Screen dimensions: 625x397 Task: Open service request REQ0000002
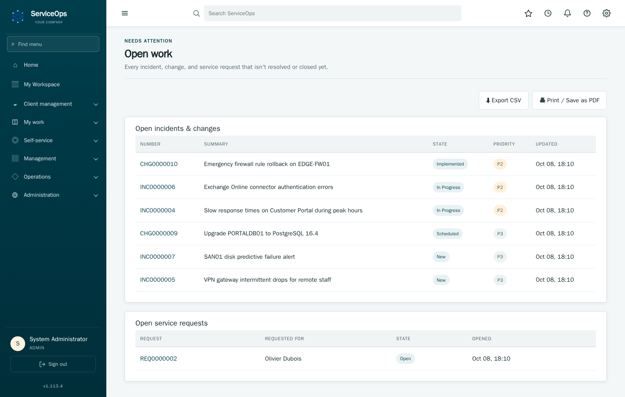(x=158, y=358)
